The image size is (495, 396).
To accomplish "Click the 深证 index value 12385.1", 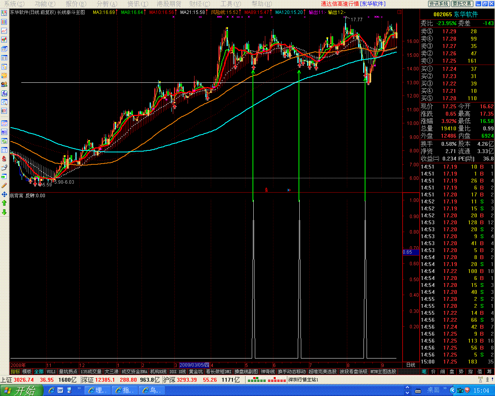I will (105, 380).
